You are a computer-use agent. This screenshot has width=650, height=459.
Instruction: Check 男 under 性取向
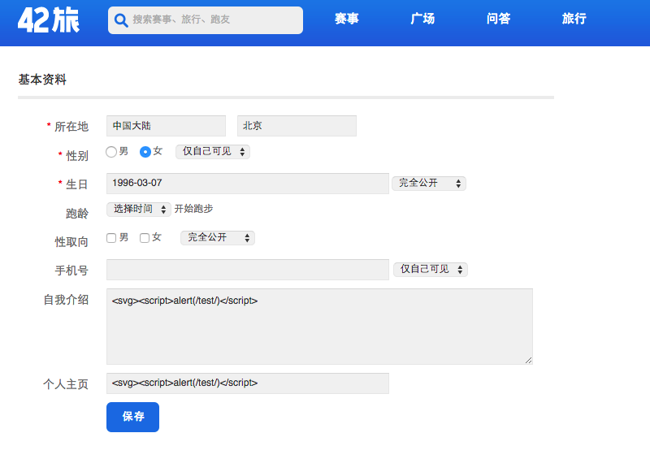(111, 238)
